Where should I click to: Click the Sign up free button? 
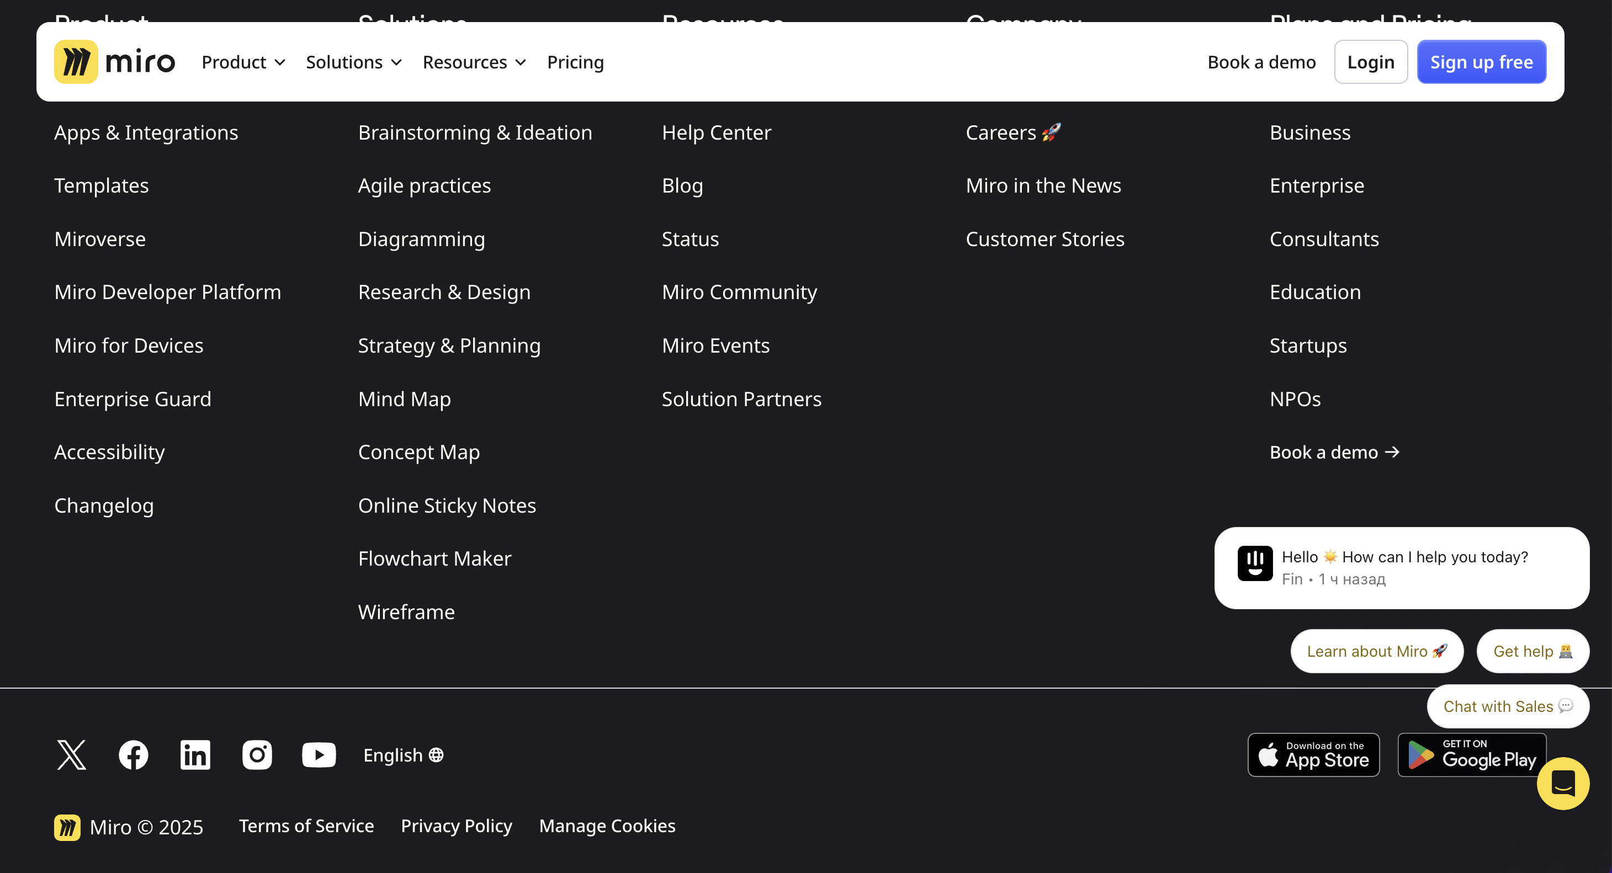click(x=1481, y=62)
